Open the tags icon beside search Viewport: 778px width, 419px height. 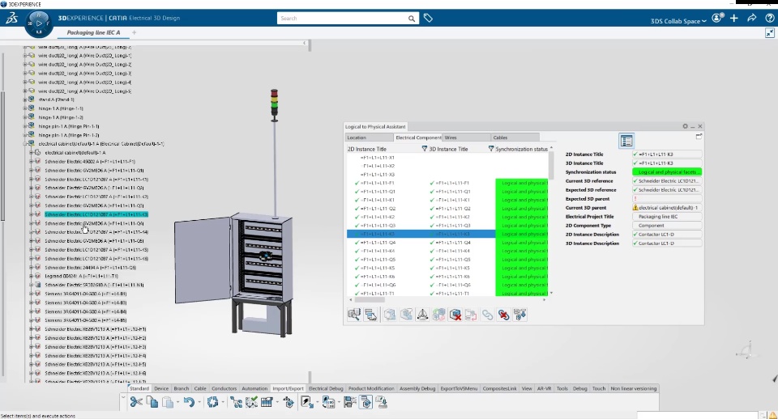pos(428,19)
